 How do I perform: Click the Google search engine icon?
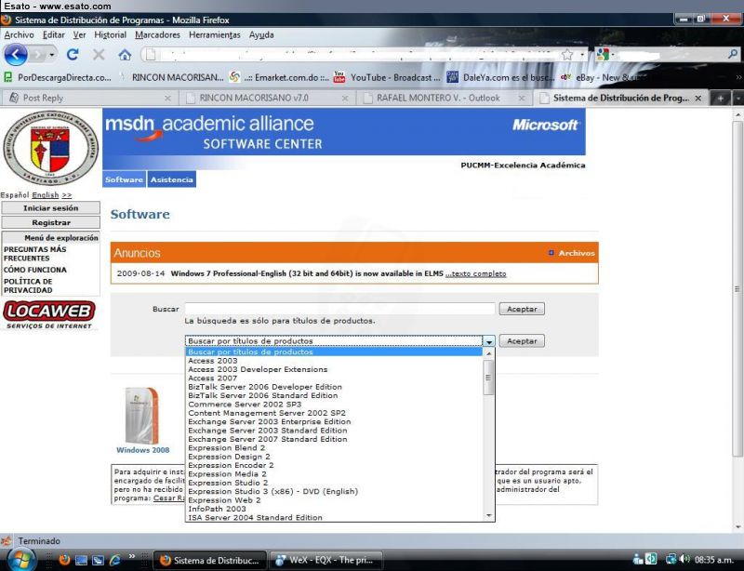click(603, 55)
